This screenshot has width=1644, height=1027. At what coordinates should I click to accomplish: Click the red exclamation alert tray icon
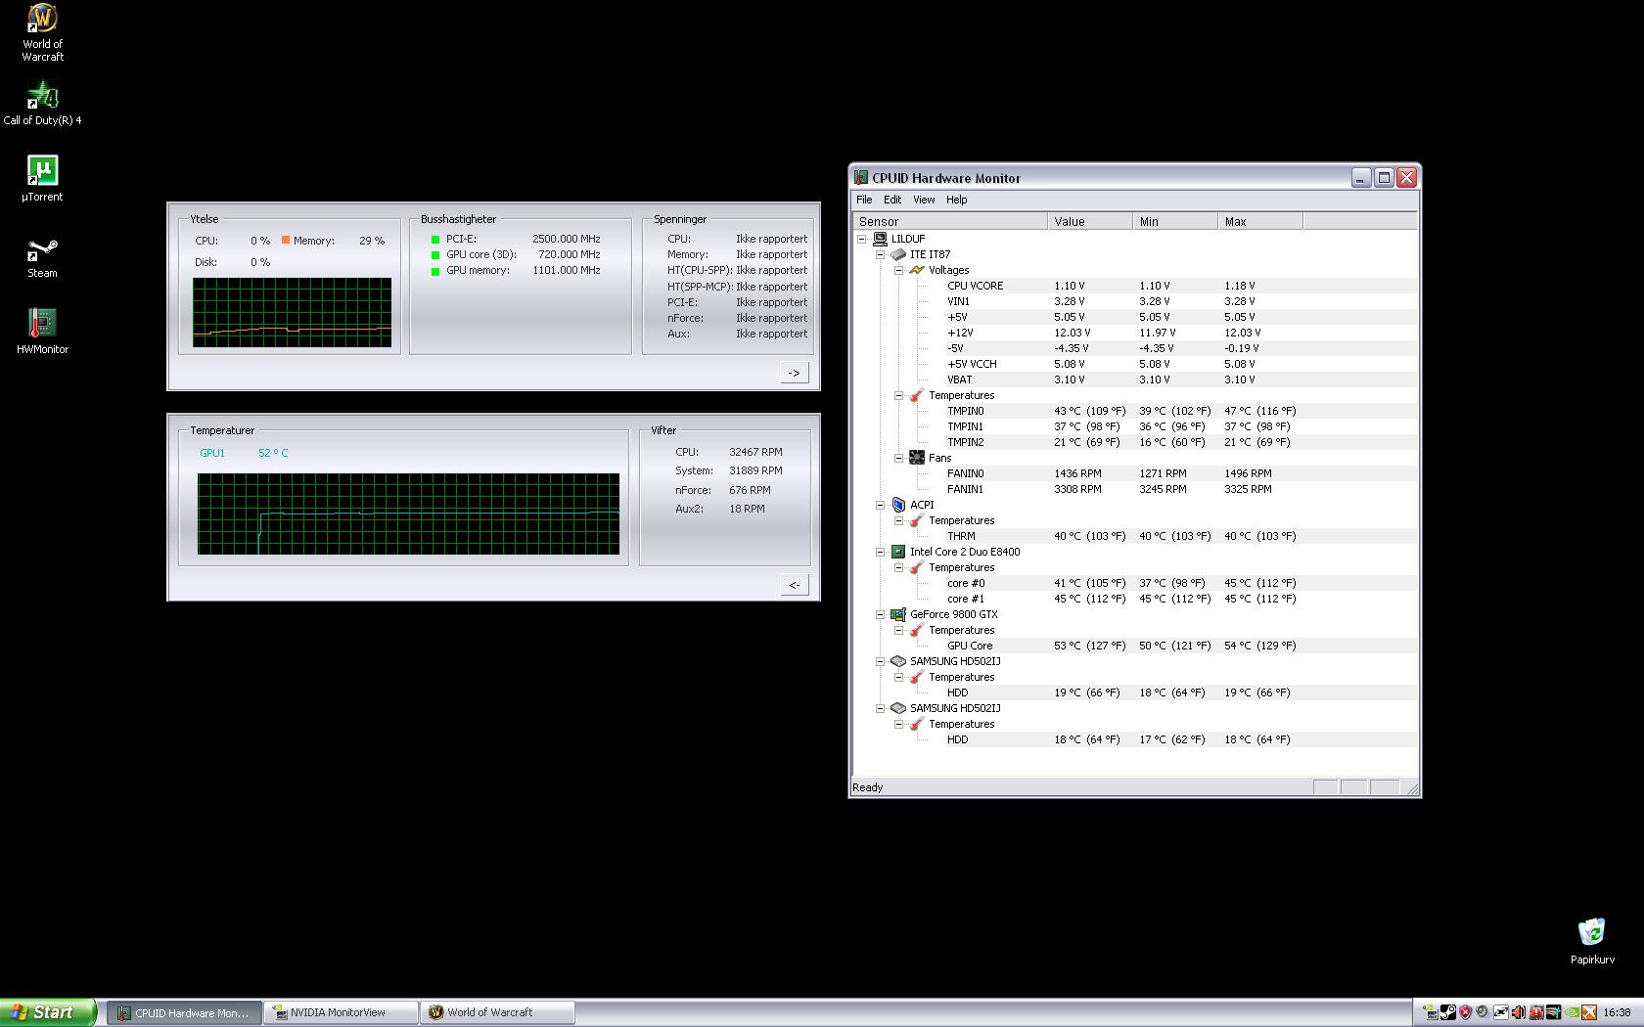1536,1012
